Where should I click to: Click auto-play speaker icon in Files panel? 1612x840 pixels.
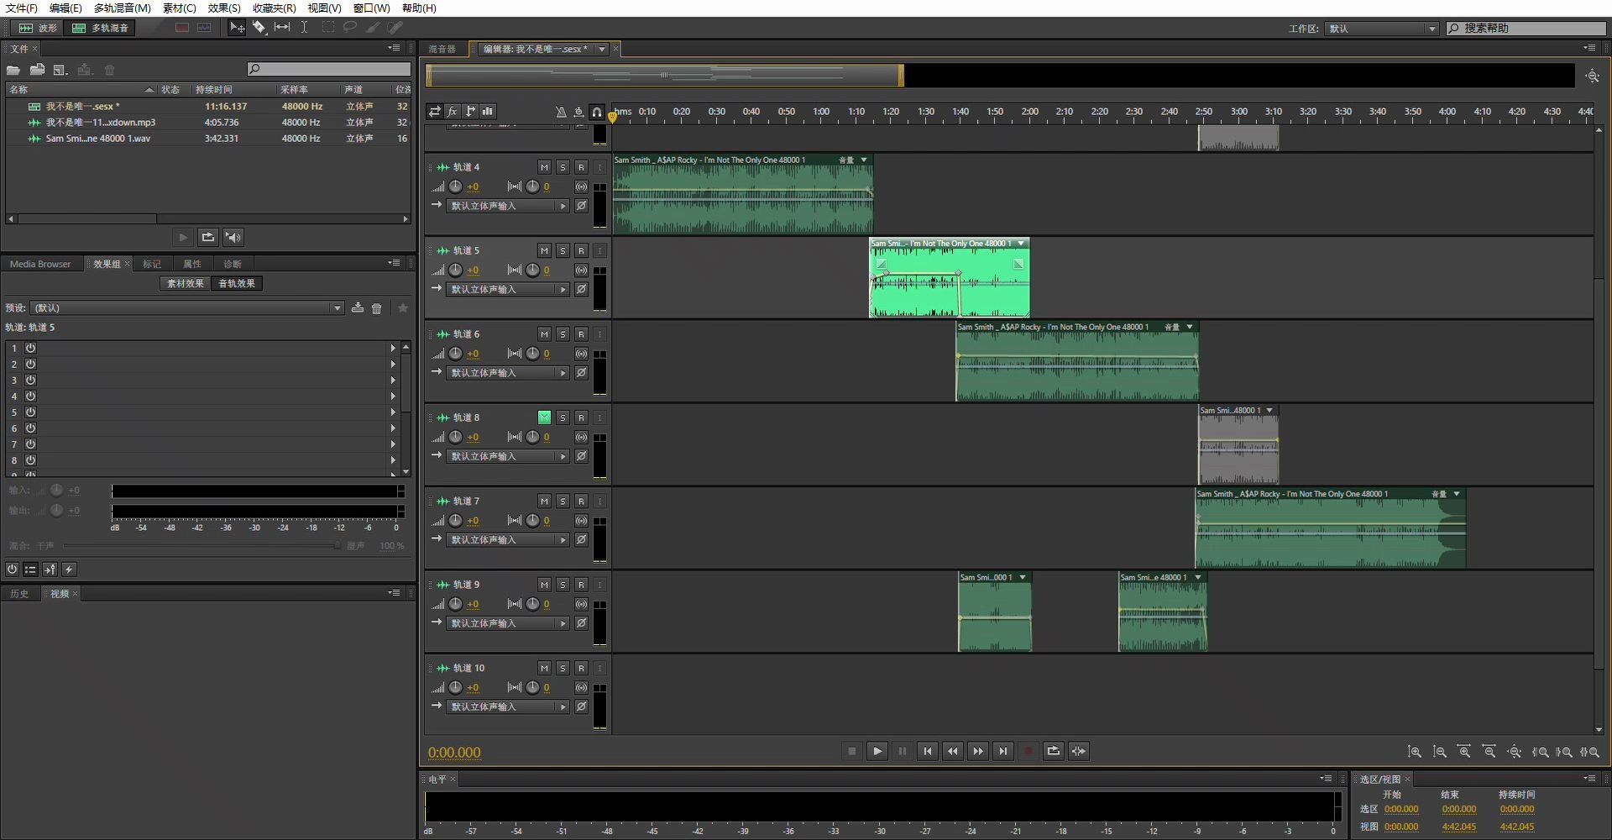tap(233, 238)
